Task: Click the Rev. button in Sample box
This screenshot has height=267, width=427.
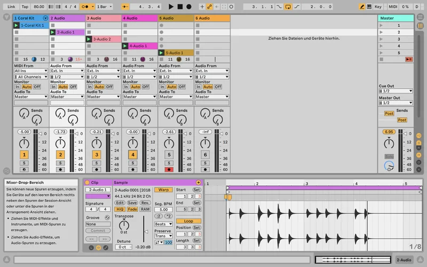Action: [x=145, y=203]
